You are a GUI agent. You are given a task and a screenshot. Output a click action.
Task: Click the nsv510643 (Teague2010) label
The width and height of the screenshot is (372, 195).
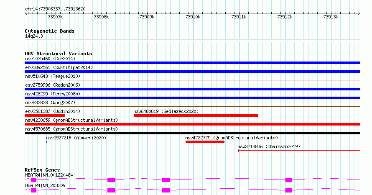coord(53,76)
